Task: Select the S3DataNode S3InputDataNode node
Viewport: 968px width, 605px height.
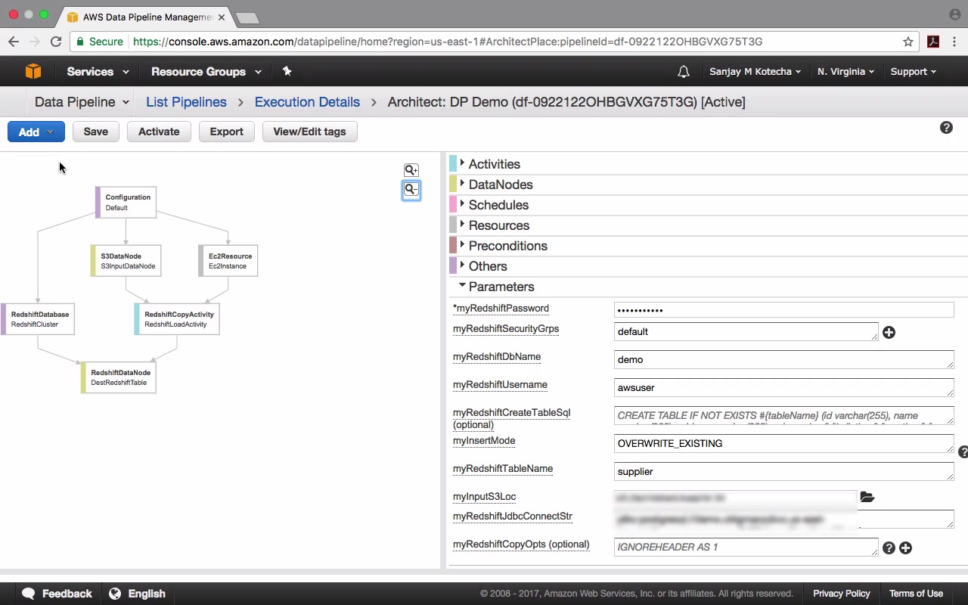Action: tap(126, 261)
